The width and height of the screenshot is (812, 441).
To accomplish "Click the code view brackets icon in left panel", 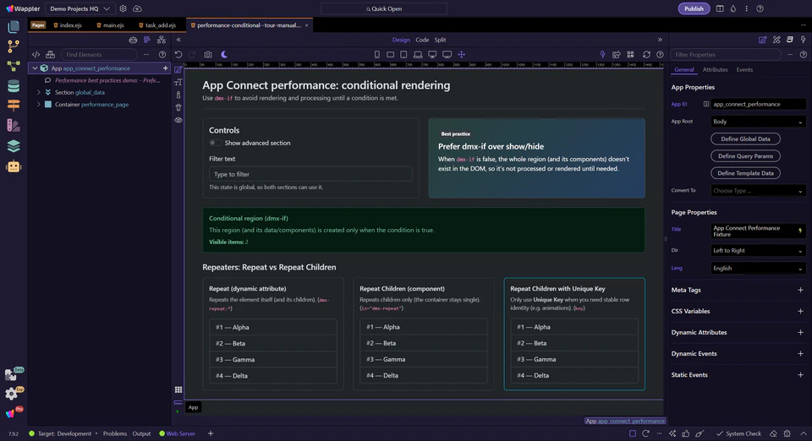I will [36, 54].
